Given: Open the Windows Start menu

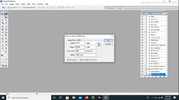Looking at the screenshot, I should [x=3, y=97].
